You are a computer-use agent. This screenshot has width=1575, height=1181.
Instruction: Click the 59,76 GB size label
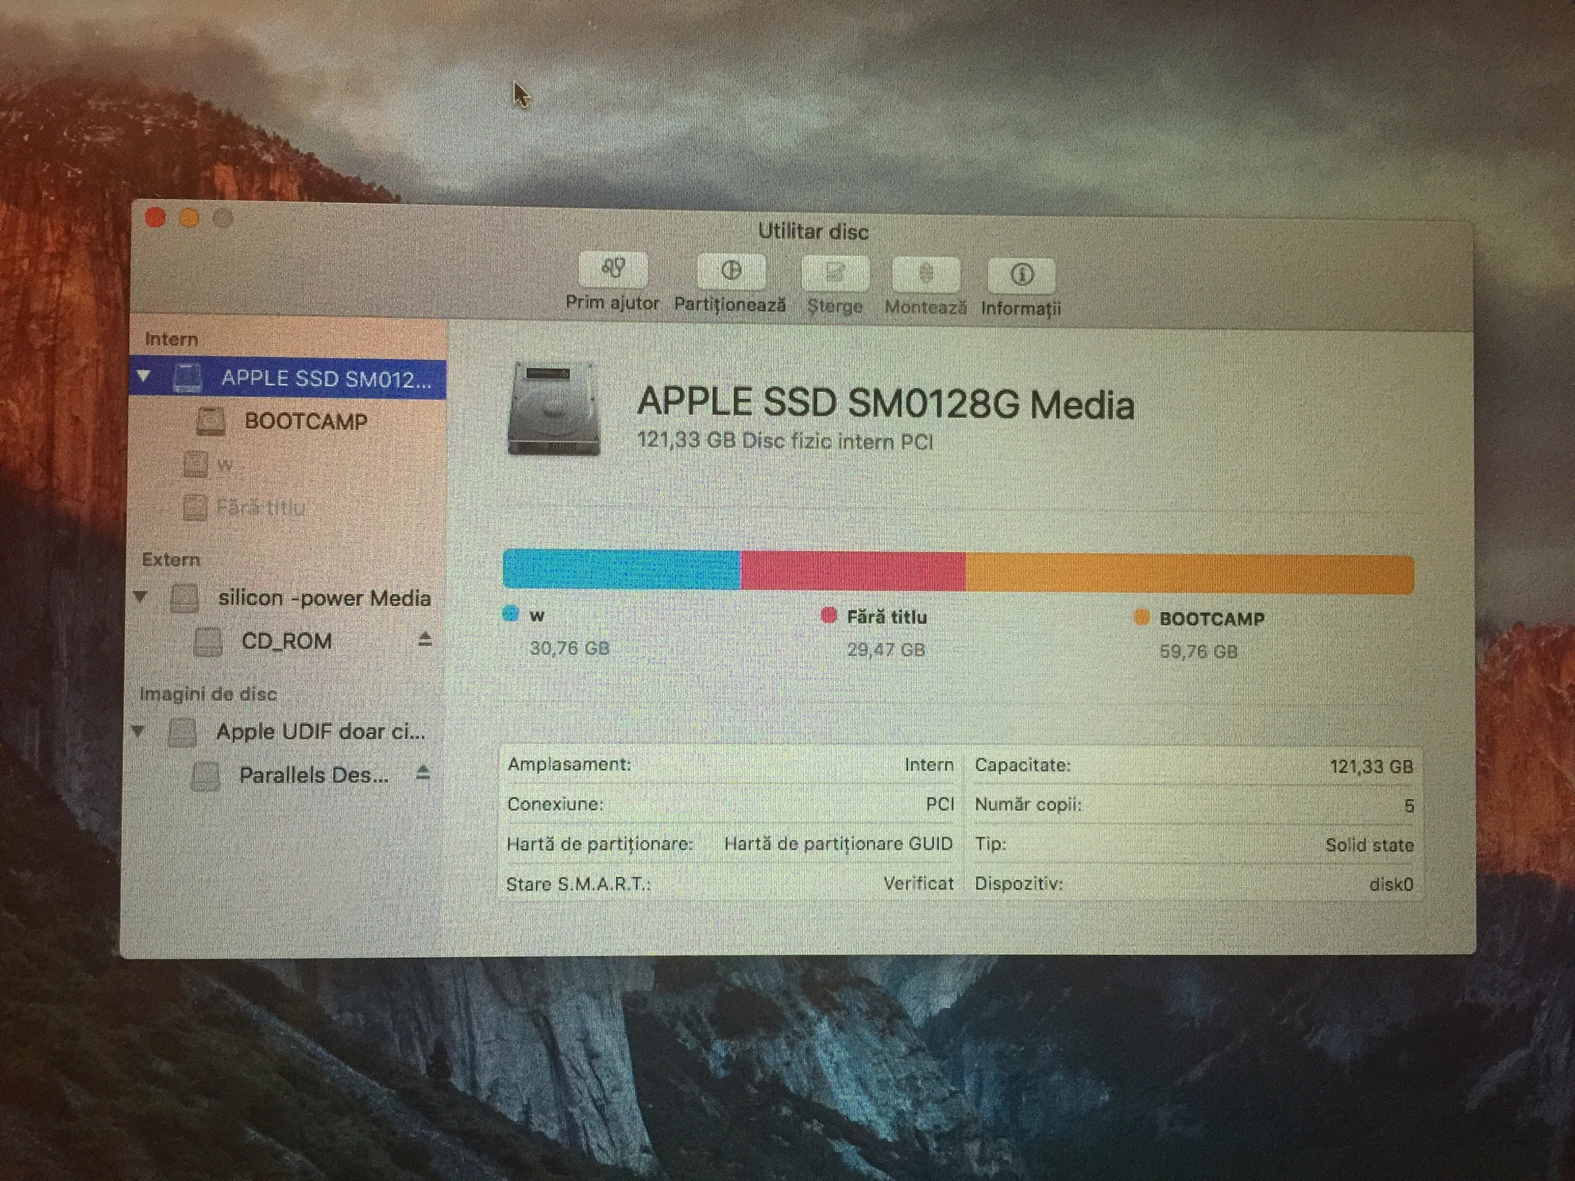pos(1199,651)
